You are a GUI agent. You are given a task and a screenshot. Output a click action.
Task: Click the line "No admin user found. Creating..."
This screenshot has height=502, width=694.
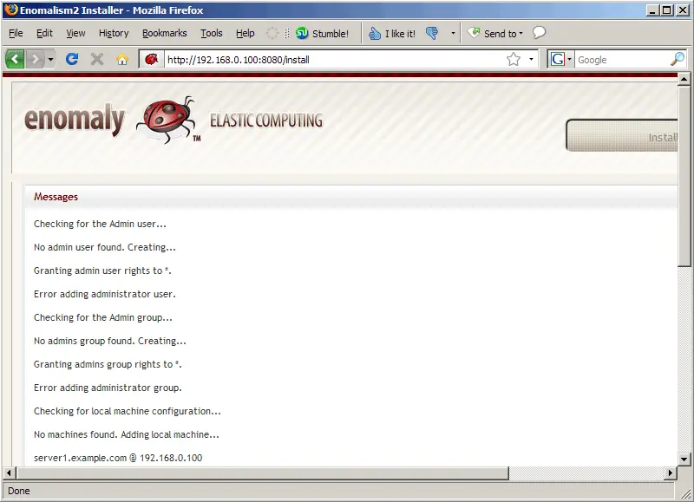[x=105, y=247]
